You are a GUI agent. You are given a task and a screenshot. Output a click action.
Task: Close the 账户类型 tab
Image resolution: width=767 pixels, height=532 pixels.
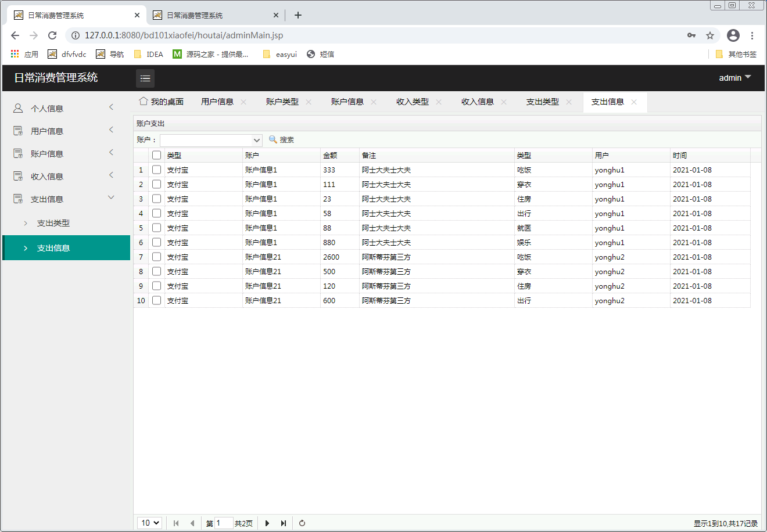click(x=309, y=102)
